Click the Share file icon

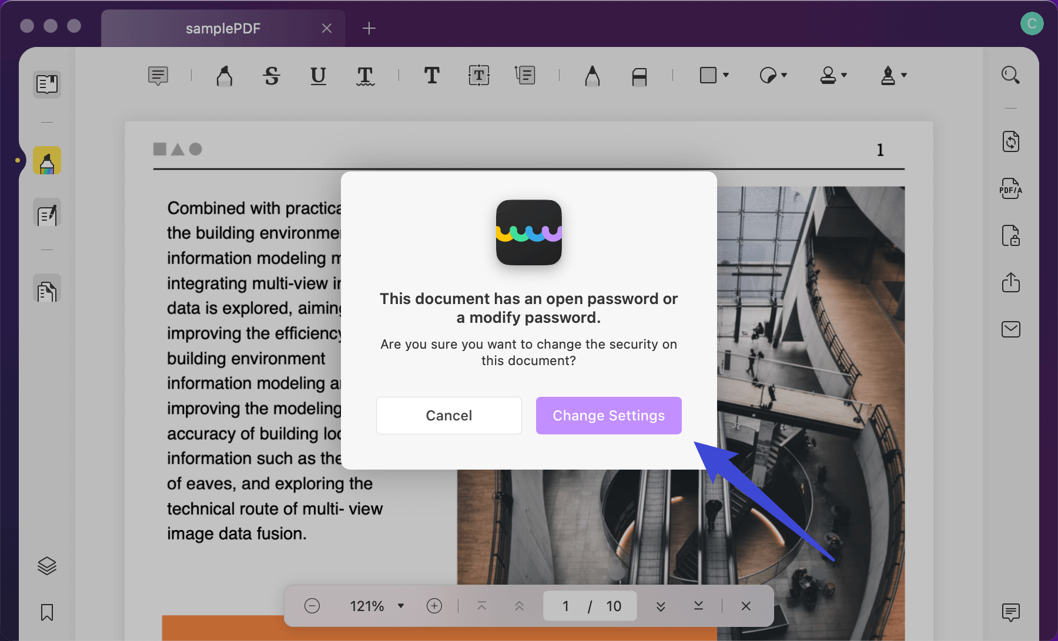tap(1010, 282)
